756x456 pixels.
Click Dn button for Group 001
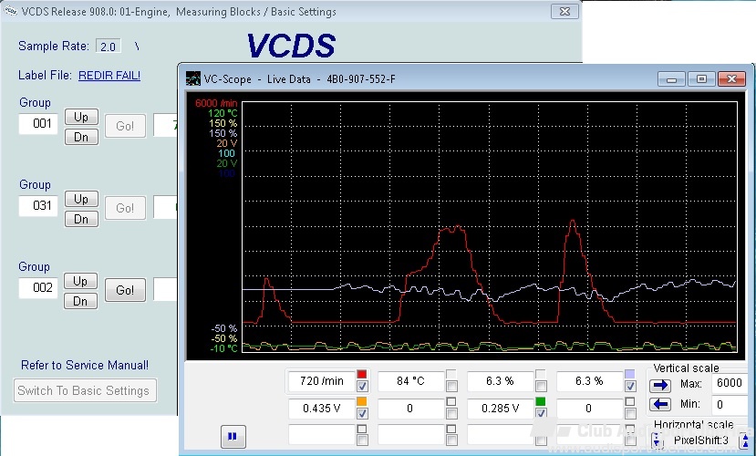coord(81,137)
